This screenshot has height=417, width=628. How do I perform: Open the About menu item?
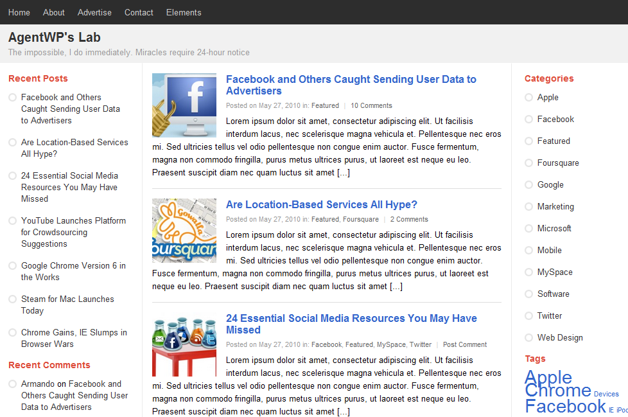click(x=54, y=12)
